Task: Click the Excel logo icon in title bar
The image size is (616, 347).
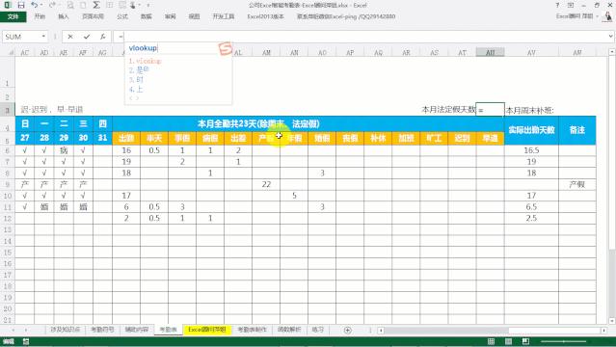Action: pos(8,5)
